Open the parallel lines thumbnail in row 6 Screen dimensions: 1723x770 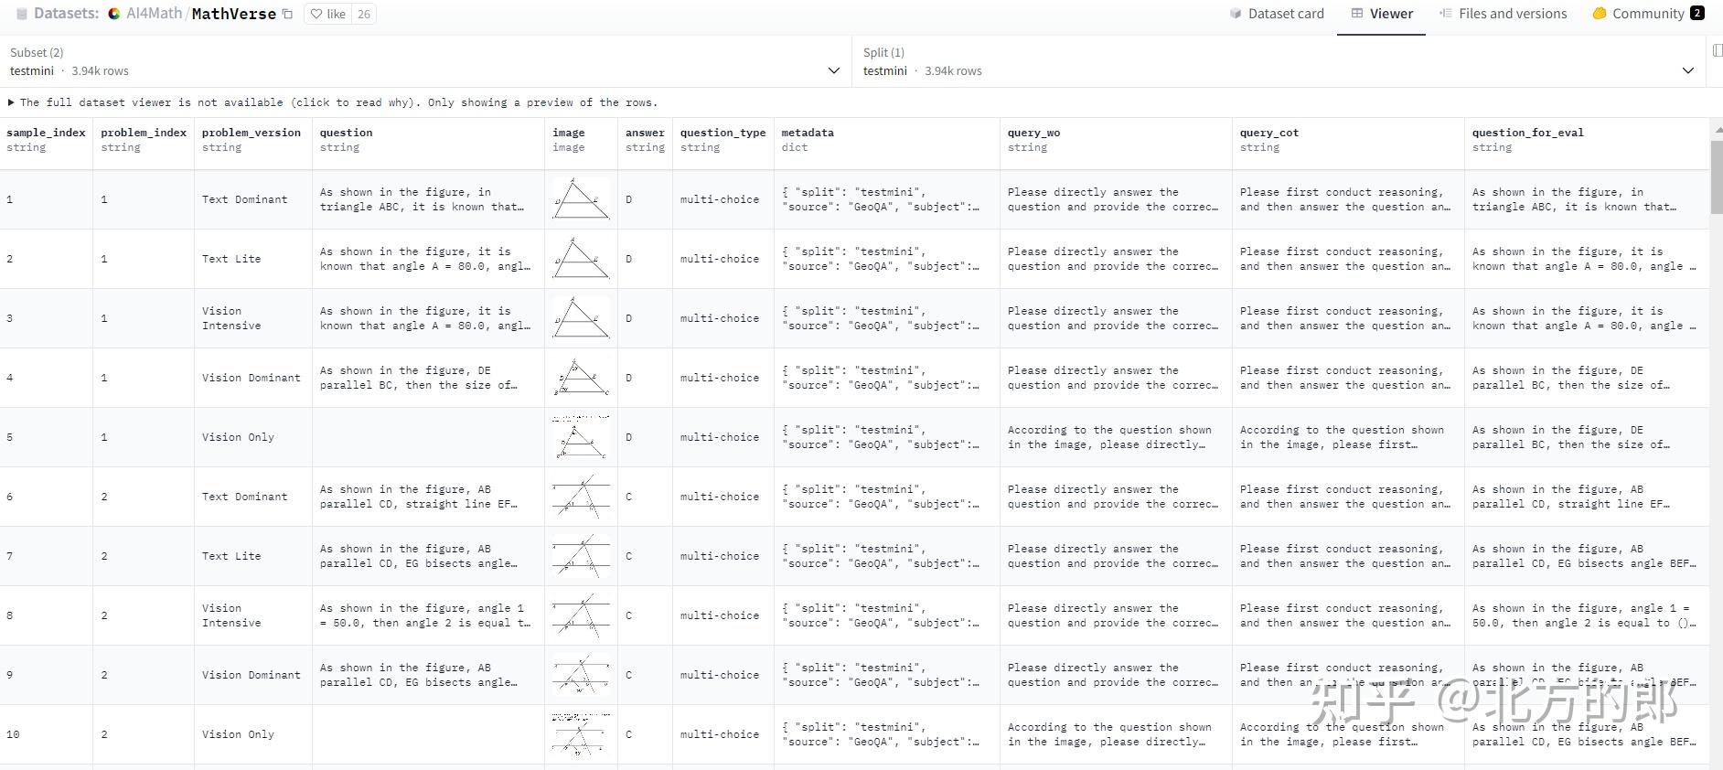coord(580,497)
